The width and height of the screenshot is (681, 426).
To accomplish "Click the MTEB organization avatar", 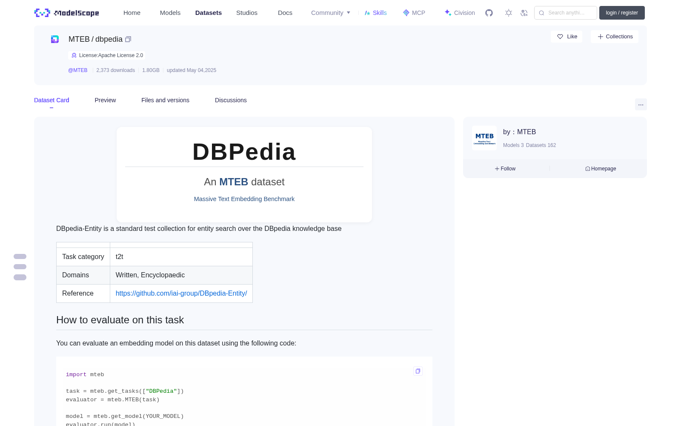I will coord(484,138).
